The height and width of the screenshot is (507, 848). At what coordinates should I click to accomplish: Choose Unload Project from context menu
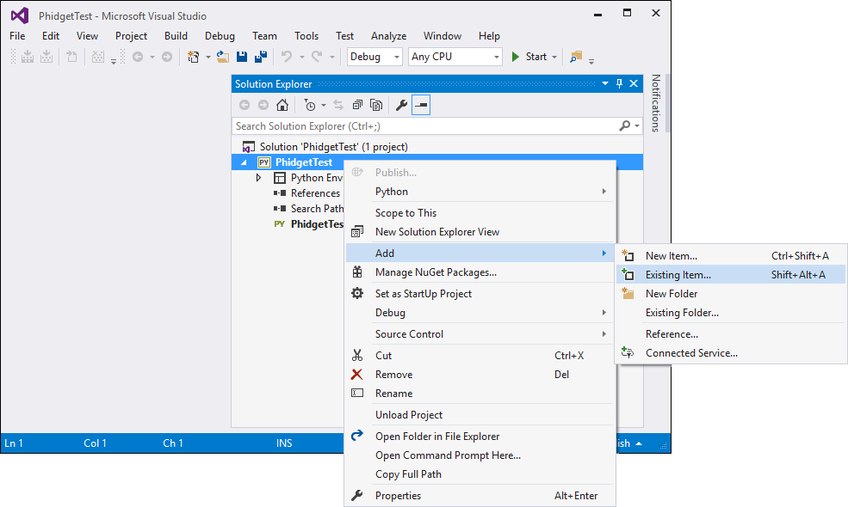pos(480,415)
